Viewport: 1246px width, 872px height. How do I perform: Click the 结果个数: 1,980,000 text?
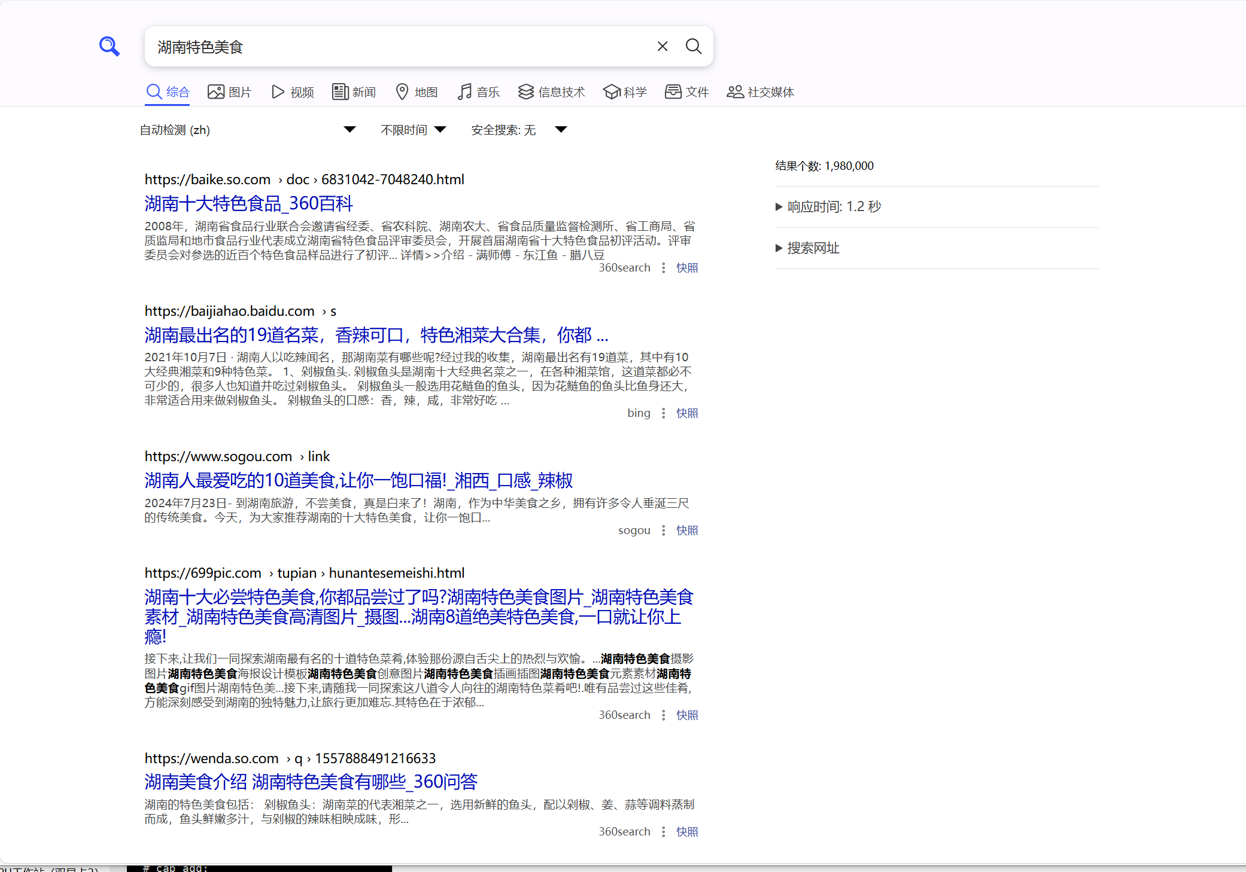[825, 166]
